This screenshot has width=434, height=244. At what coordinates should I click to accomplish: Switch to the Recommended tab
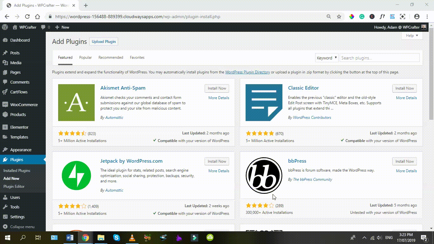pyautogui.click(x=111, y=58)
